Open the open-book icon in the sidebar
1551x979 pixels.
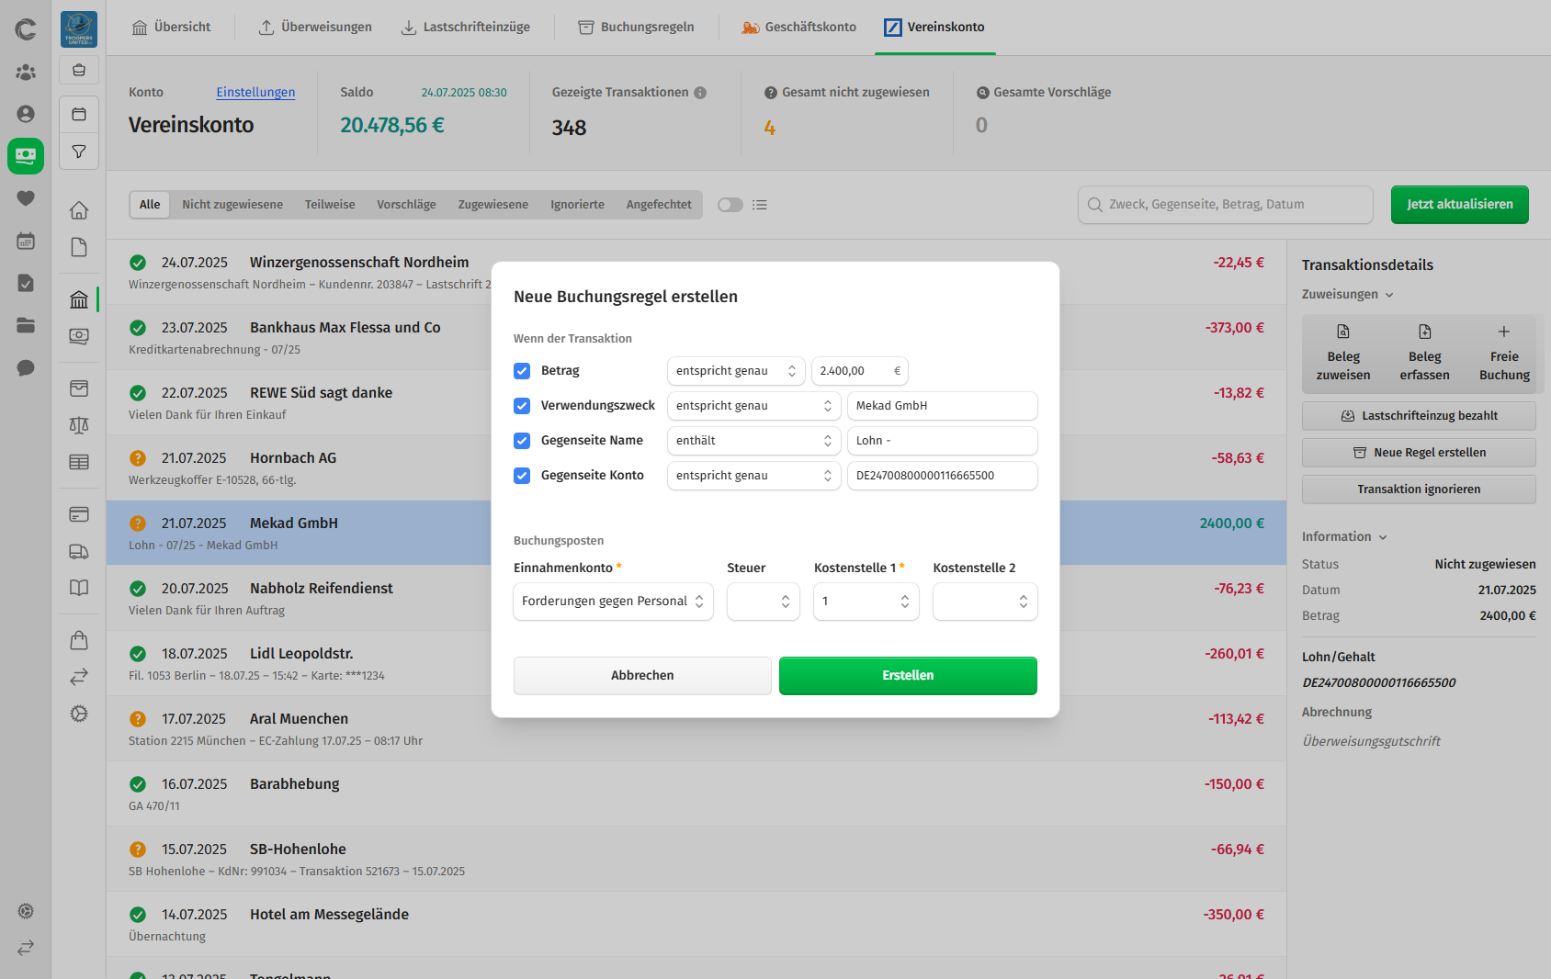[x=79, y=588]
